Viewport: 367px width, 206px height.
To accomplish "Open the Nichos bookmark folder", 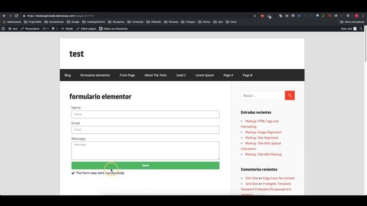I will coord(204,22).
